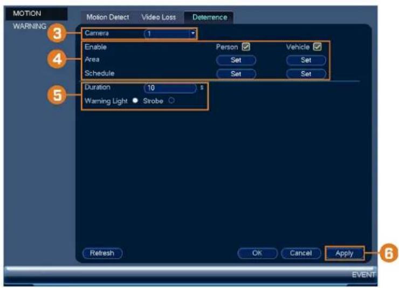Toggle the Person enable checkbox
This screenshot has height=288, width=399.
pyautogui.click(x=246, y=46)
